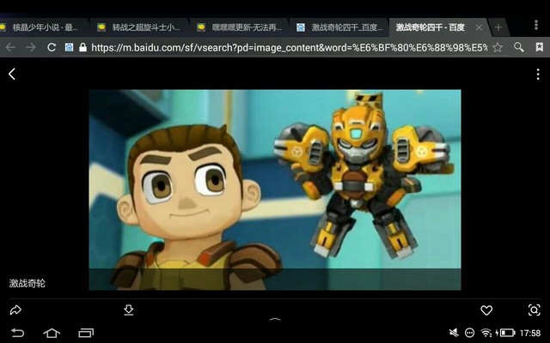550x343 pixels.
Task: Click the 激战奇轮 image caption
Action: coord(27,283)
